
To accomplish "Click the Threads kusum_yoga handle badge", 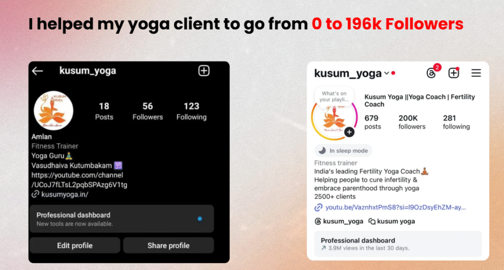I will [x=339, y=221].
